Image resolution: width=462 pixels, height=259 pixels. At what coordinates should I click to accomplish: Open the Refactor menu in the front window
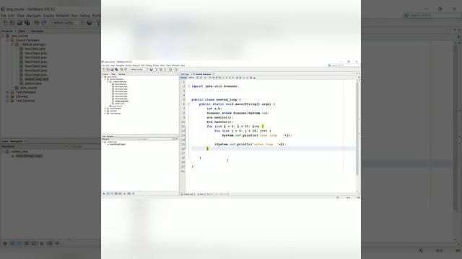pyautogui.click(x=136, y=65)
